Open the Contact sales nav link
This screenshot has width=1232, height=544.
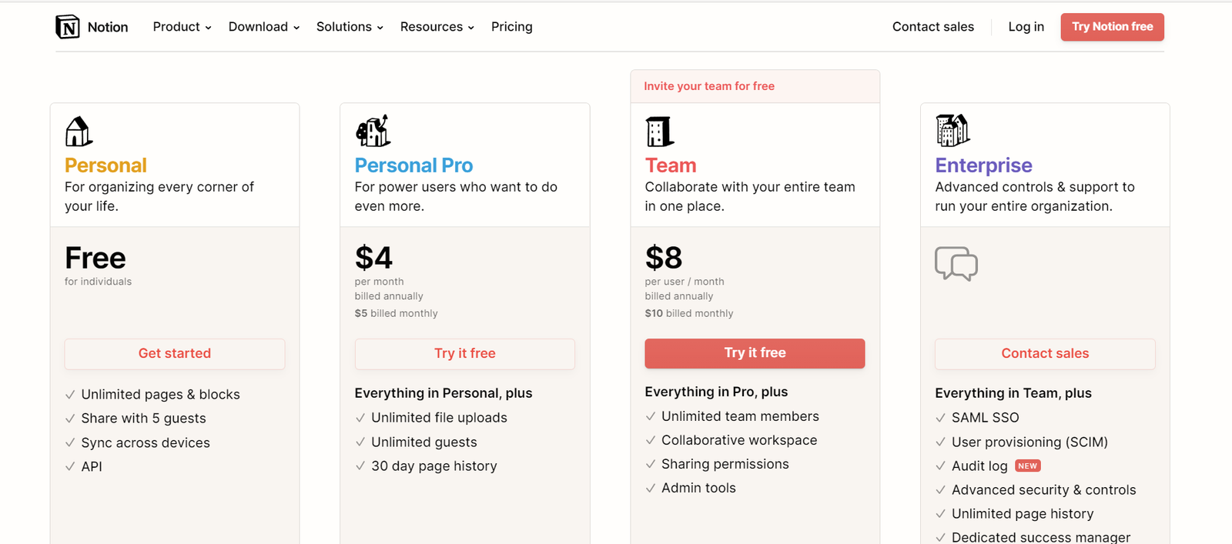pos(933,27)
